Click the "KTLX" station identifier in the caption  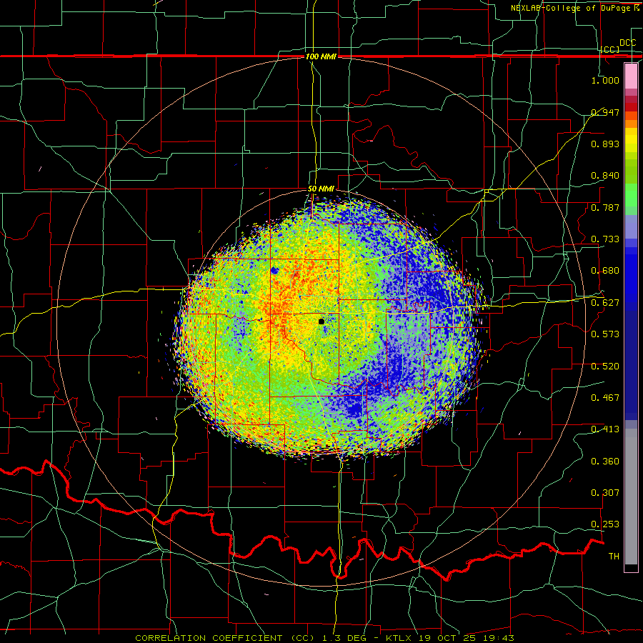coord(399,638)
